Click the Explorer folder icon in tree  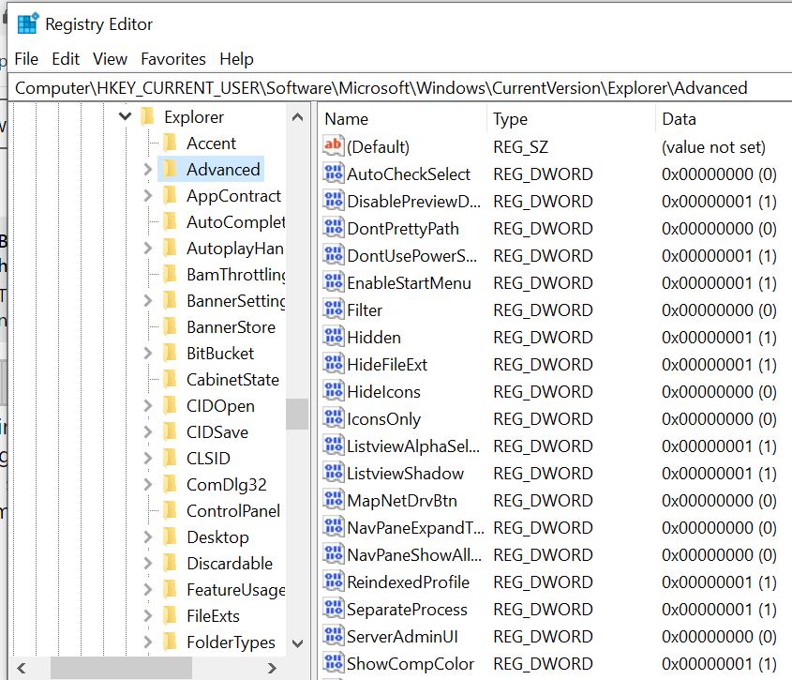pos(147,117)
